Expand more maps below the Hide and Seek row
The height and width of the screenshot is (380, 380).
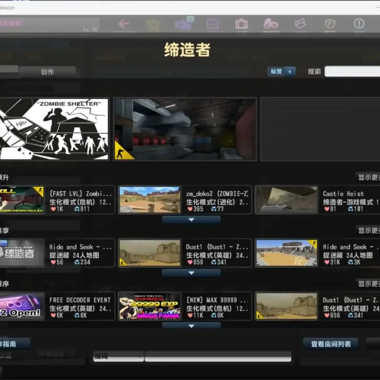click(191, 273)
